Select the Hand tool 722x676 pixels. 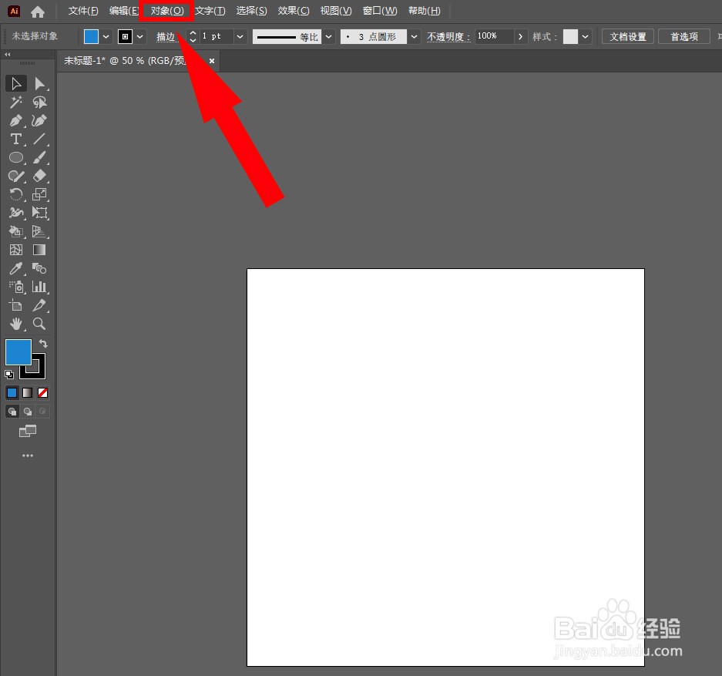(x=16, y=324)
